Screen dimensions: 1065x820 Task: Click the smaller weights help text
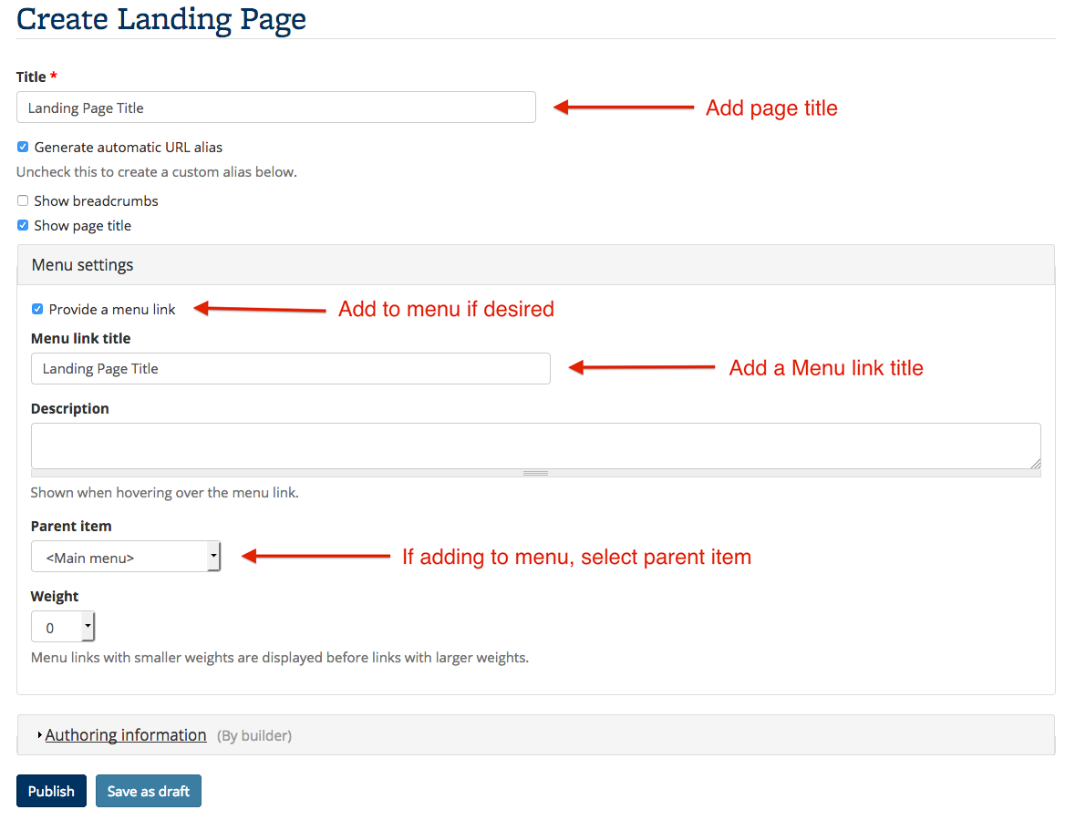pyautogui.click(x=280, y=657)
